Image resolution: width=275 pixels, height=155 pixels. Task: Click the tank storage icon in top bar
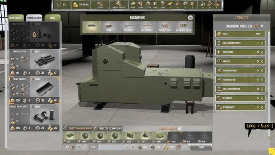[100, 4]
